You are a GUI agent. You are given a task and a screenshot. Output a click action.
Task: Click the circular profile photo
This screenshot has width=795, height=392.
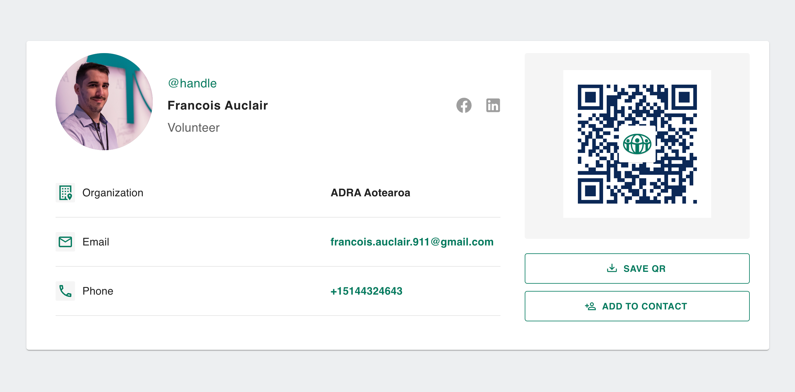[104, 102]
